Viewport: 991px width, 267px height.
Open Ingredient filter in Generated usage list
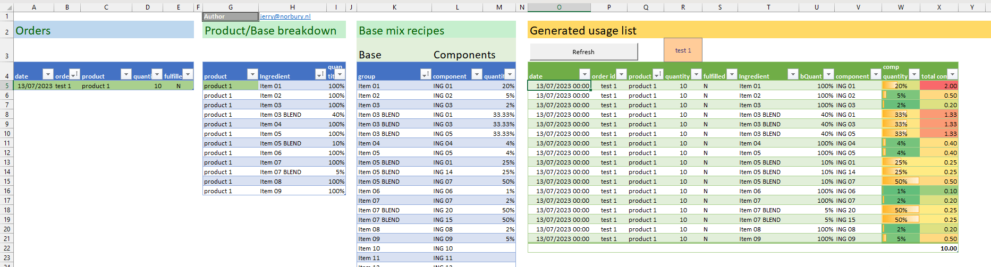[x=793, y=74]
